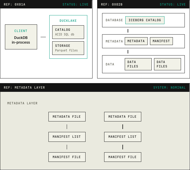The height and width of the screenshot is (170, 190).
Task: Click the SYSTEM: NOMINAL status text
Action: (169, 87)
